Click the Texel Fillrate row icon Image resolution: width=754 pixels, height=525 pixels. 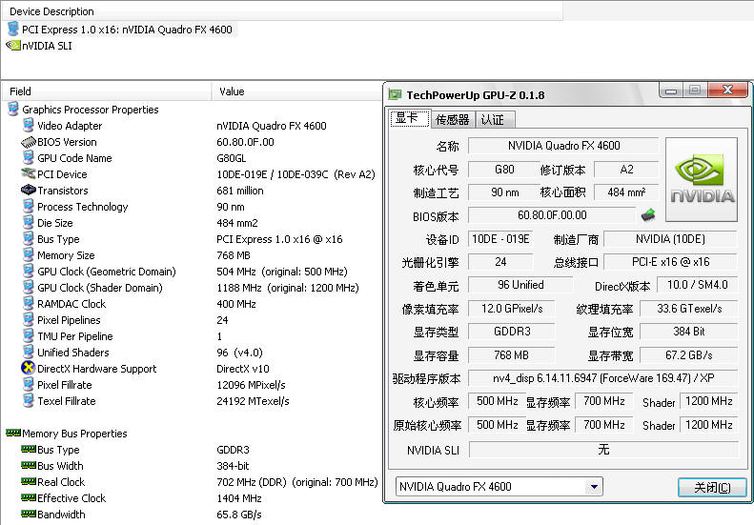click(29, 400)
